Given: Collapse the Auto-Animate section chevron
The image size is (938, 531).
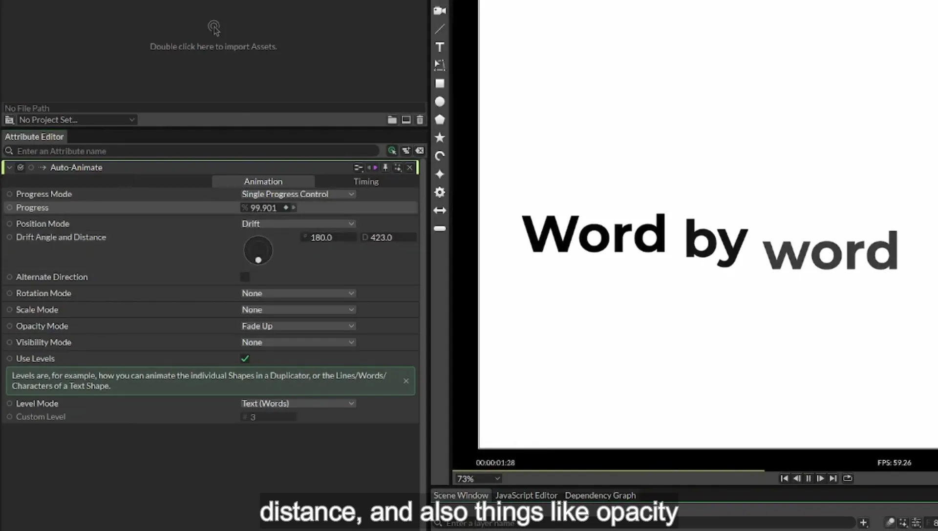Looking at the screenshot, I should coord(9,167).
